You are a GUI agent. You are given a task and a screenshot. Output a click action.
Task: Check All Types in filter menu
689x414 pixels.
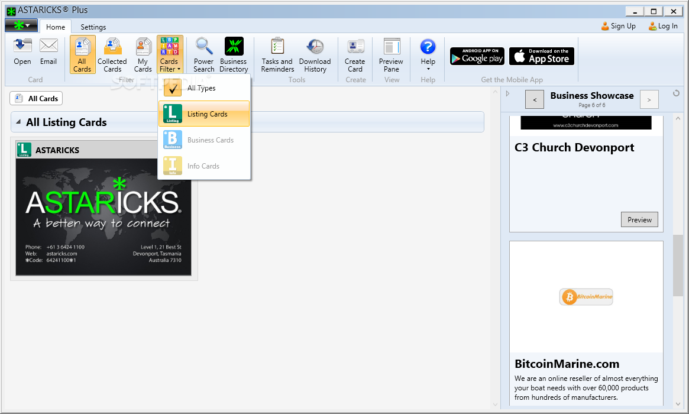(x=204, y=88)
